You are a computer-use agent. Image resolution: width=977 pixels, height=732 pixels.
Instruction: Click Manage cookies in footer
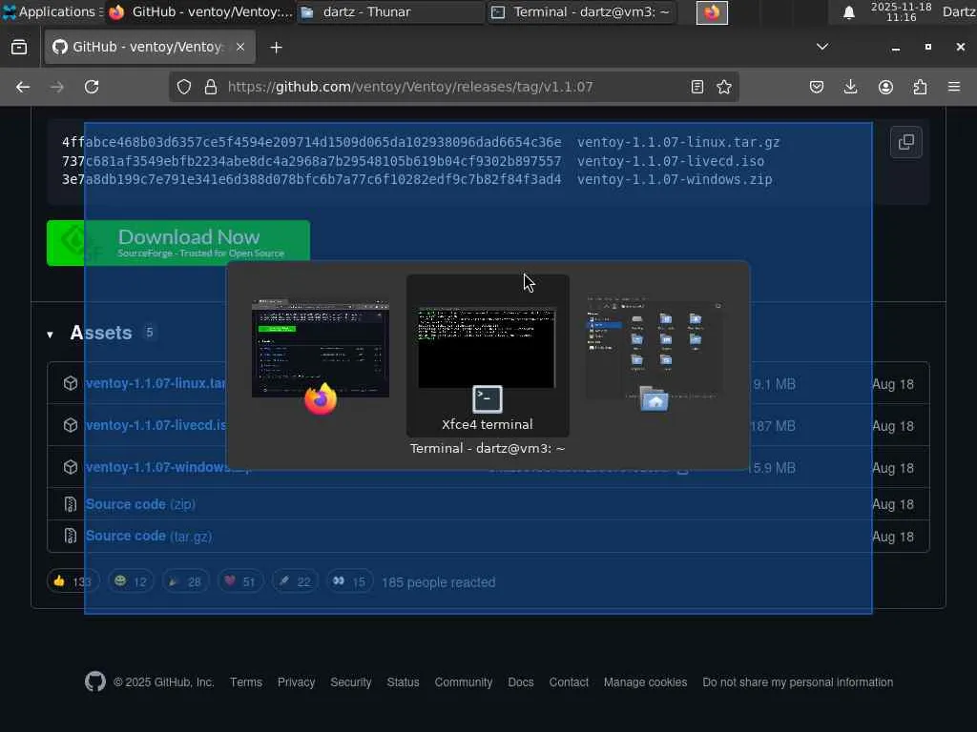click(x=646, y=682)
